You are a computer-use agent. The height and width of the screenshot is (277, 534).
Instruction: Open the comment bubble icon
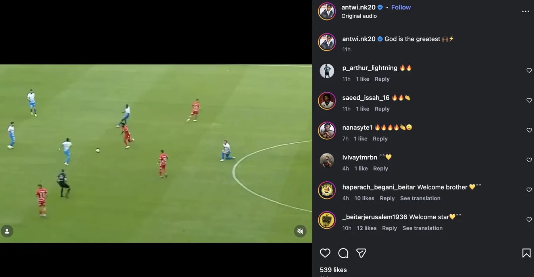(343, 253)
